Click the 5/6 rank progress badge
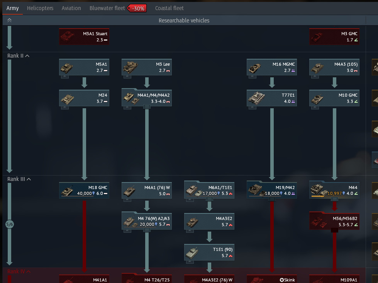Viewport: 378px width, 283px height. point(10,224)
